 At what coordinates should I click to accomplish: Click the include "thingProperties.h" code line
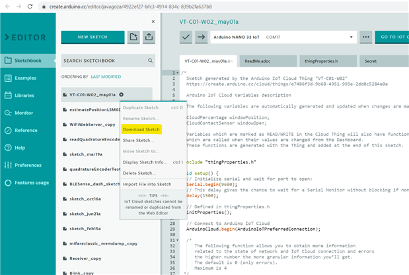click(221, 162)
